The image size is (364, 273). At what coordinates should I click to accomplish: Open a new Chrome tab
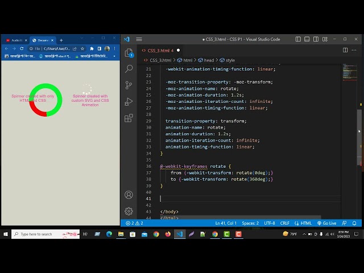point(61,40)
